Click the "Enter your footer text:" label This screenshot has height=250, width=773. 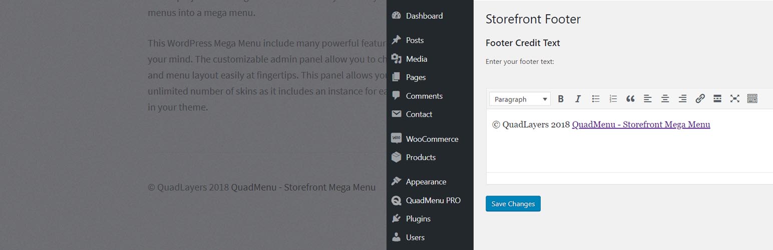[520, 62]
